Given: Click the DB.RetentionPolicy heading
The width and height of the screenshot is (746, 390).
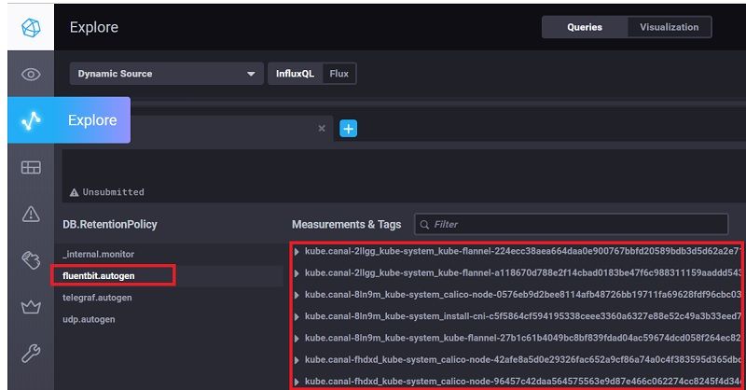Looking at the screenshot, I should tap(110, 224).
